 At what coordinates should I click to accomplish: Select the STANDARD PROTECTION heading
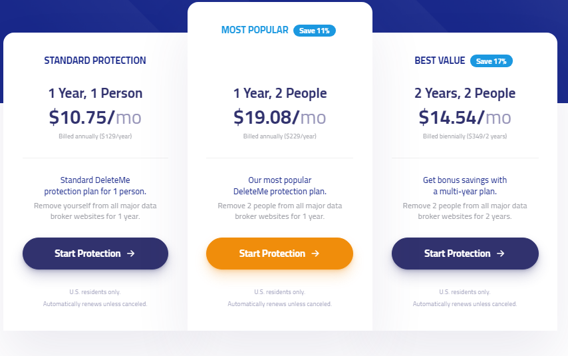(95, 61)
